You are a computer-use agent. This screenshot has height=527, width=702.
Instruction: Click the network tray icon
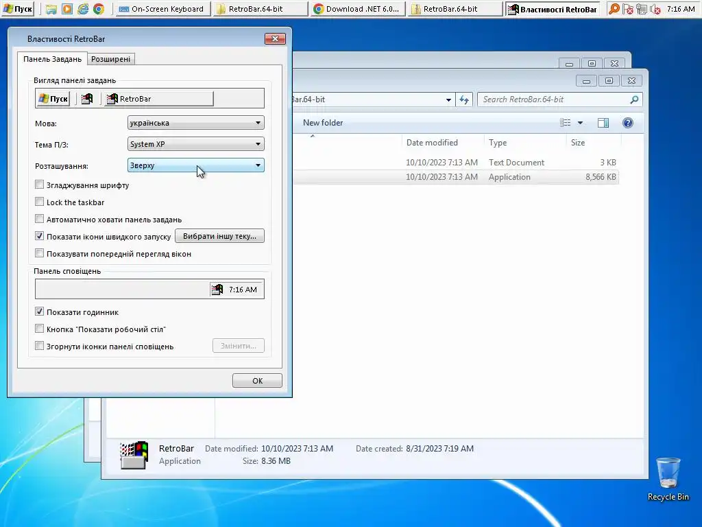point(641,9)
